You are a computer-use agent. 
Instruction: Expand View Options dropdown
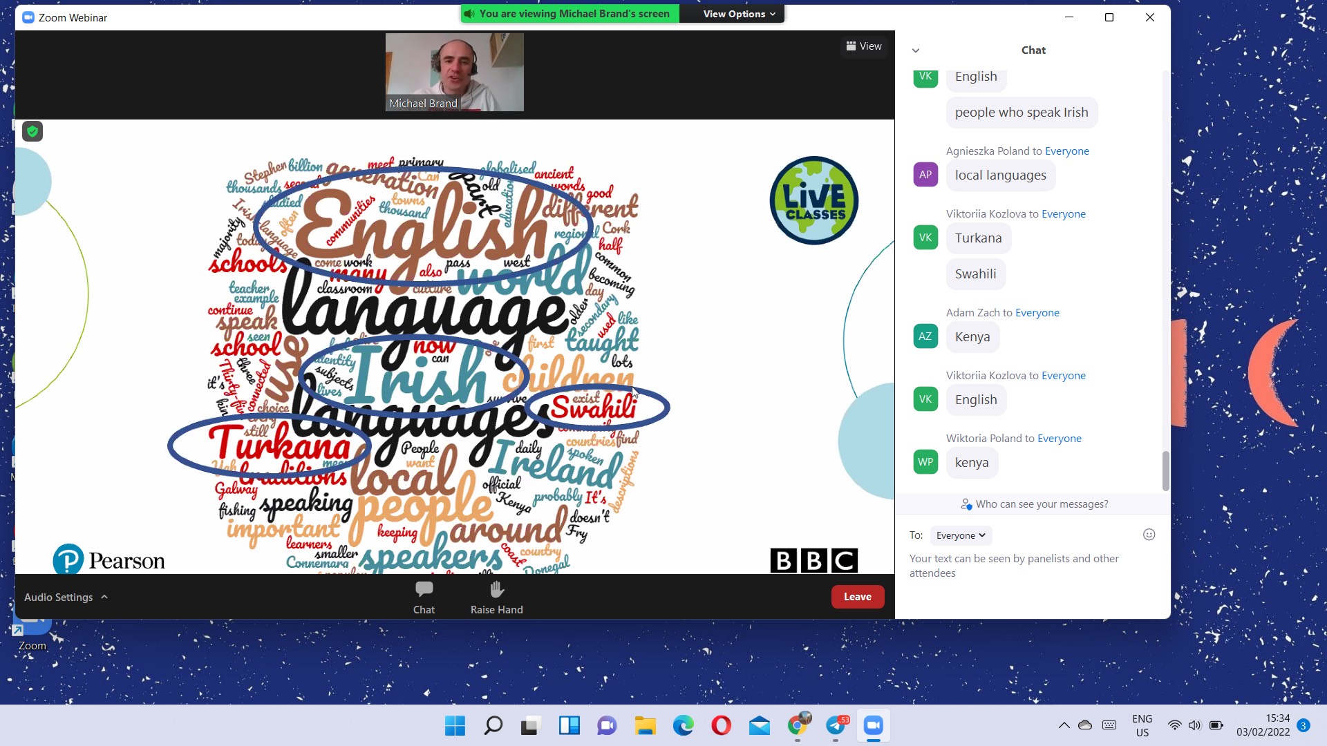point(739,14)
